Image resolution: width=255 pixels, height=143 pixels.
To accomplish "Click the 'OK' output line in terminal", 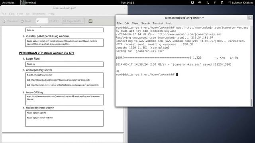I will pos(118,71).
